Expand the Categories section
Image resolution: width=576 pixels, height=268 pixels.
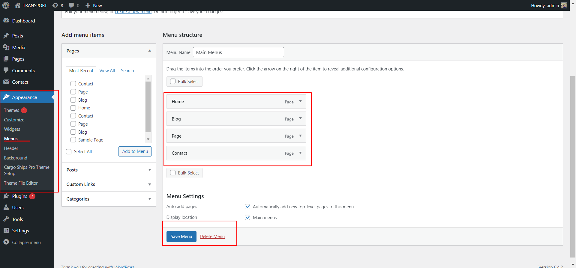[149, 199]
